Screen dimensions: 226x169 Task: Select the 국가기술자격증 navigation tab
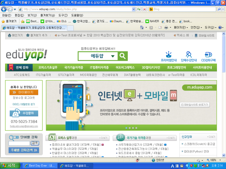[x=74, y=67]
